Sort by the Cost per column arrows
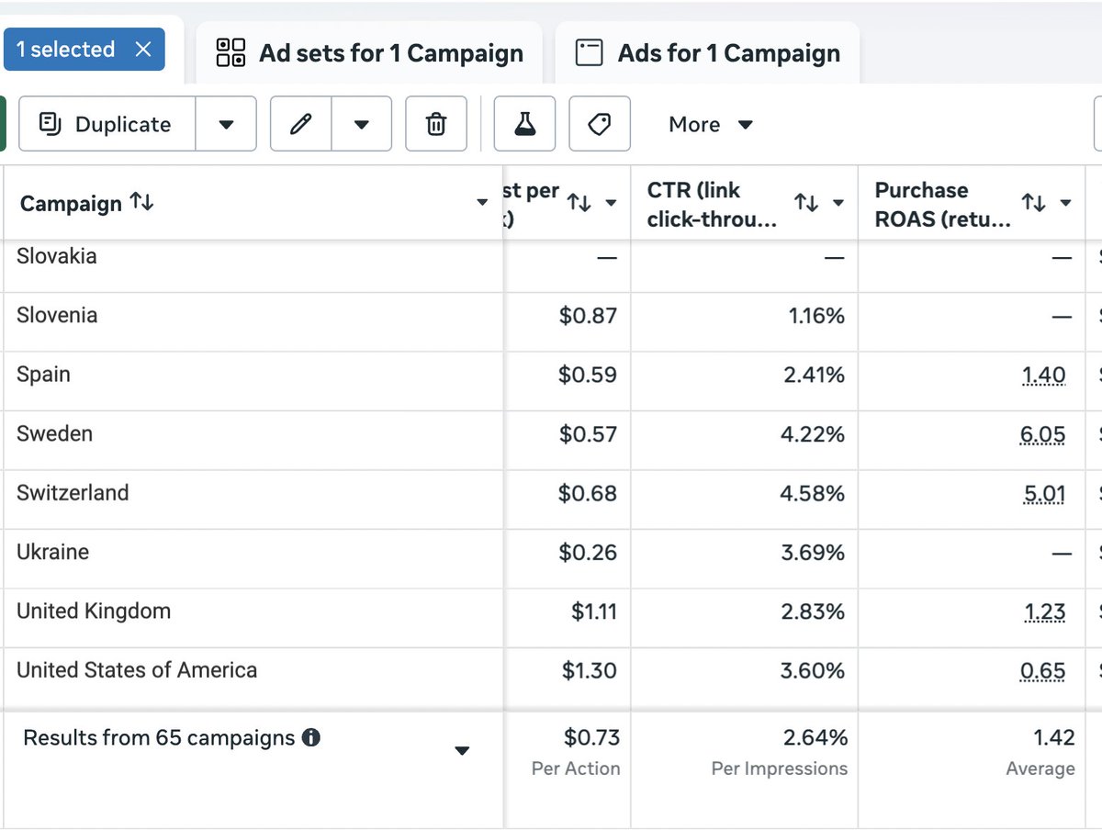The height and width of the screenshot is (830, 1102). [579, 203]
